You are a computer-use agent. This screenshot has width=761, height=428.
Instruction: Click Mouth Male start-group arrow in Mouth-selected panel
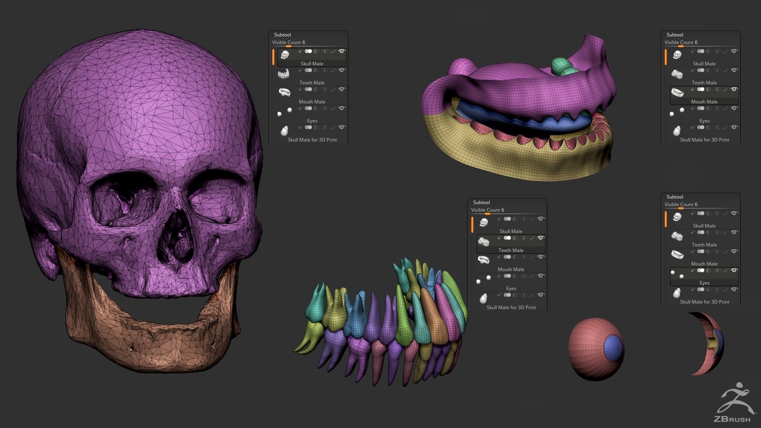point(692,89)
